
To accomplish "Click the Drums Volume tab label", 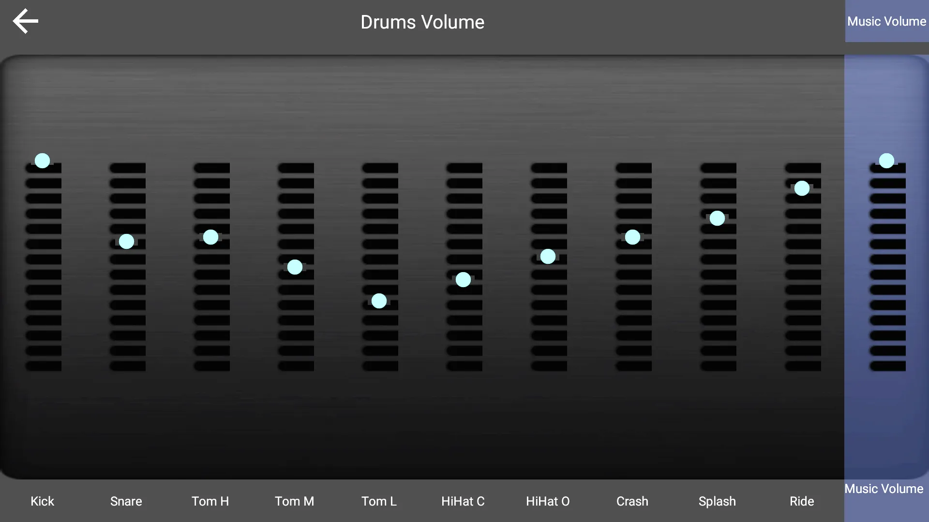I will pyautogui.click(x=422, y=21).
